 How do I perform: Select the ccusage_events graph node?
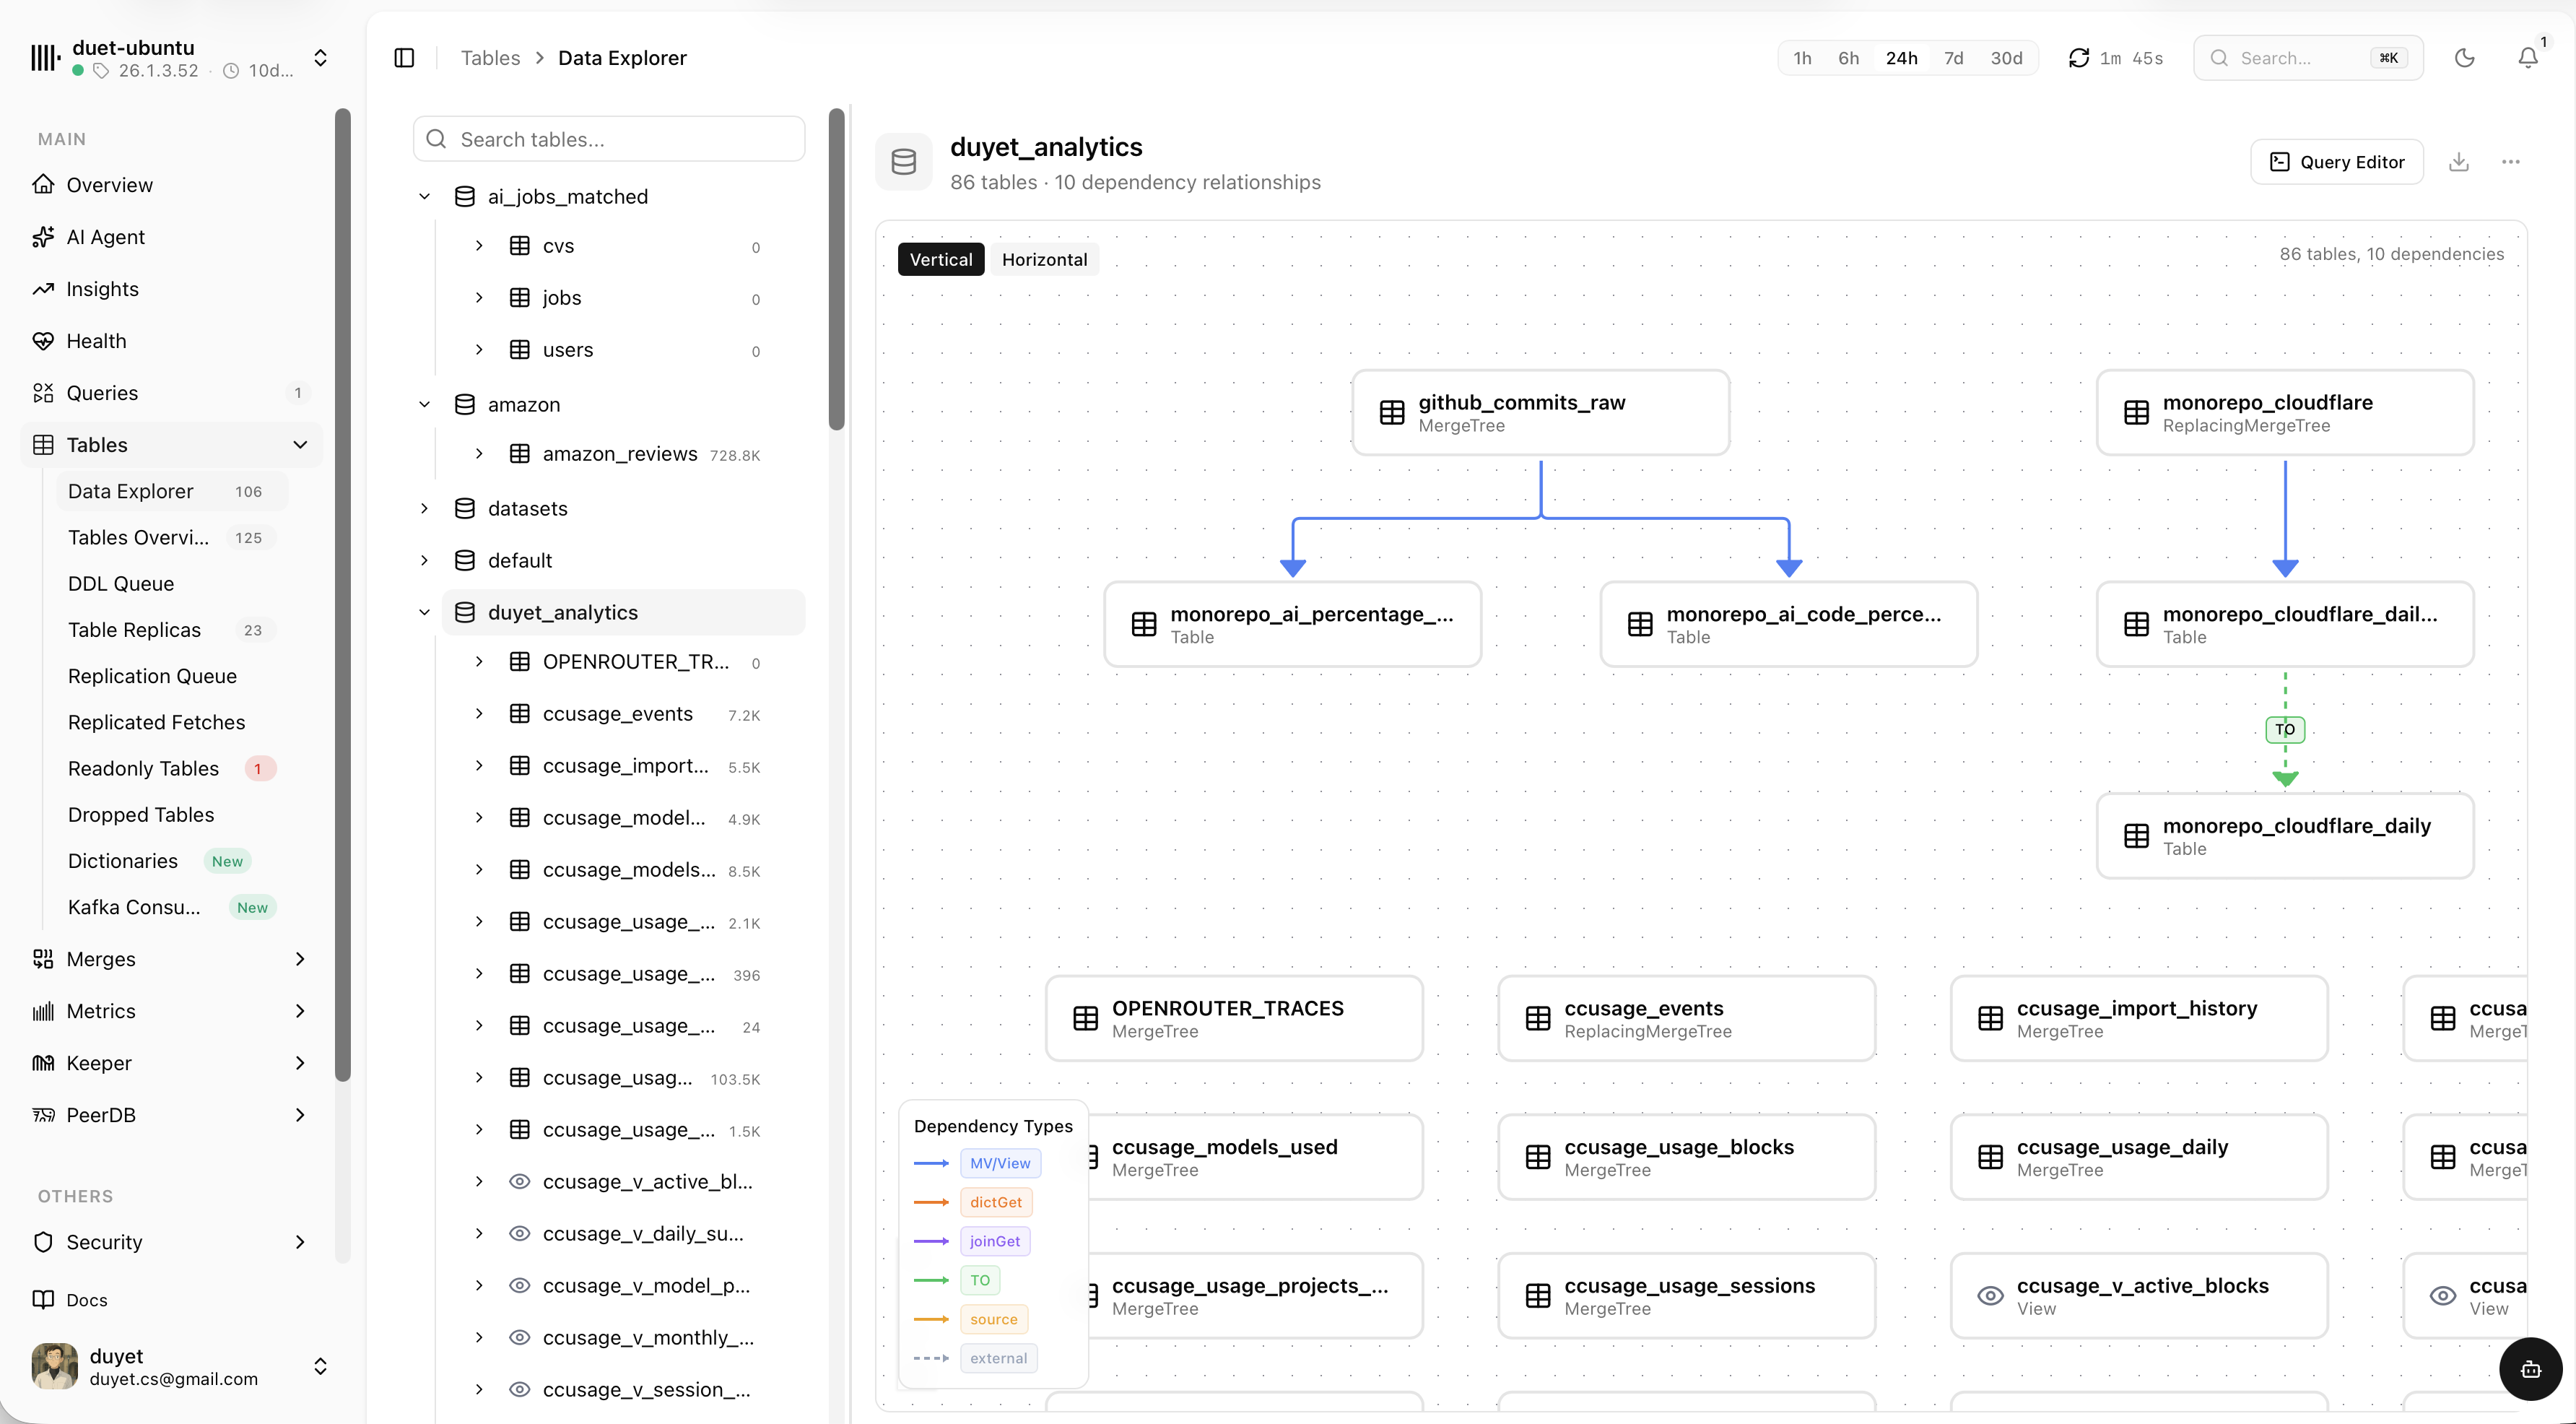pyautogui.click(x=1686, y=1018)
